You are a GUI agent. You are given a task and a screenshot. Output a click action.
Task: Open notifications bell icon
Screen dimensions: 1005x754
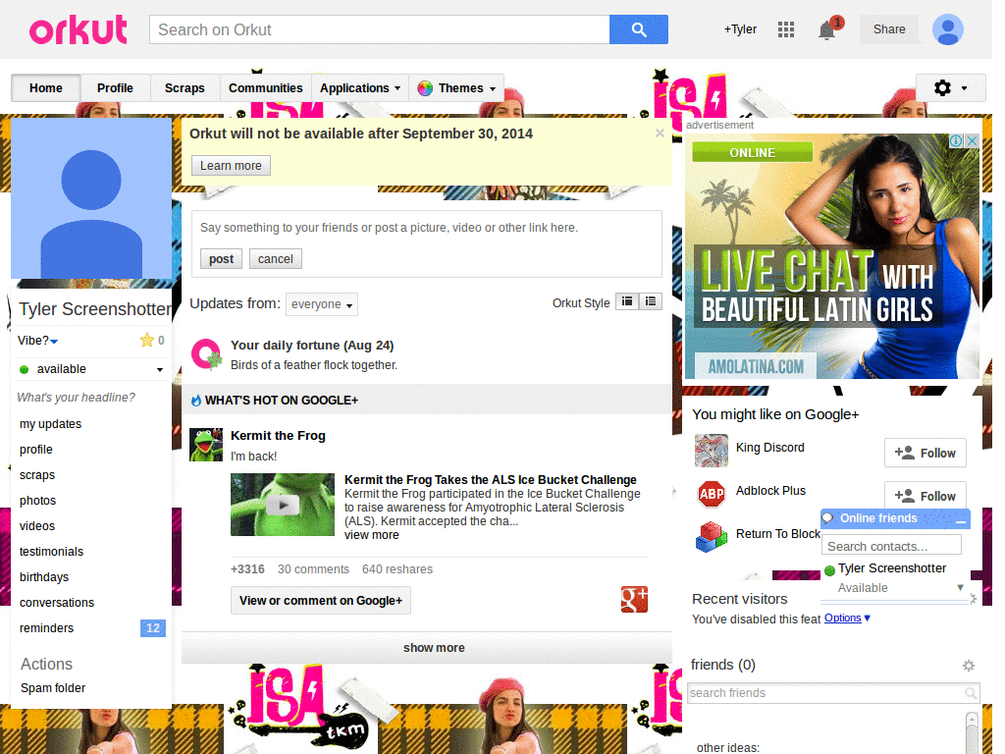[827, 29]
